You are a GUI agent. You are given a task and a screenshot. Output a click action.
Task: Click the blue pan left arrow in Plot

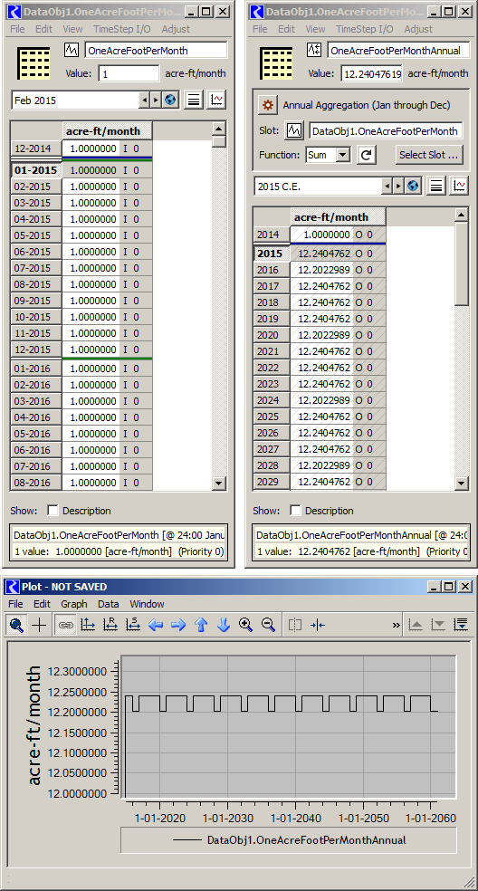(x=156, y=625)
